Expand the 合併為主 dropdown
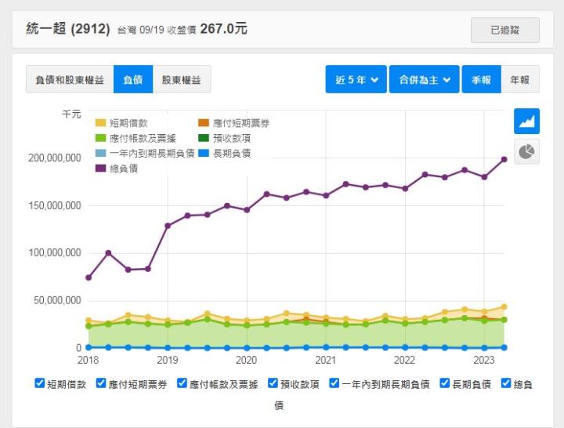 coord(423,79)
